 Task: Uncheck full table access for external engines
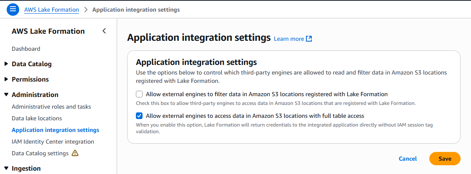[139, 116]
